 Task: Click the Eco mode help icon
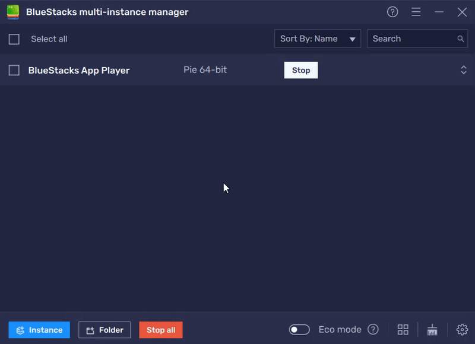[x=373, y=329]
